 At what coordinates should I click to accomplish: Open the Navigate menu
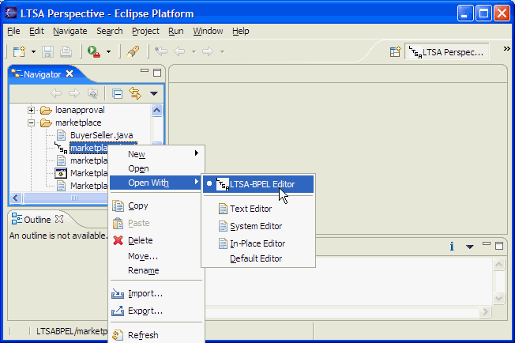(x=70, y=31)
